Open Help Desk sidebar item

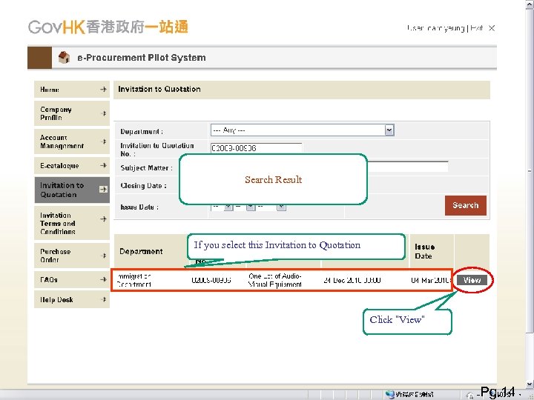(x=72, y=300)
